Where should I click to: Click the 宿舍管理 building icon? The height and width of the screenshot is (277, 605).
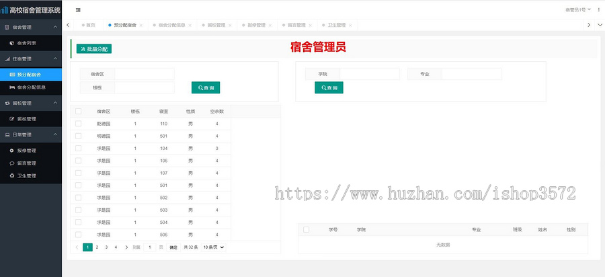point(7,28)
